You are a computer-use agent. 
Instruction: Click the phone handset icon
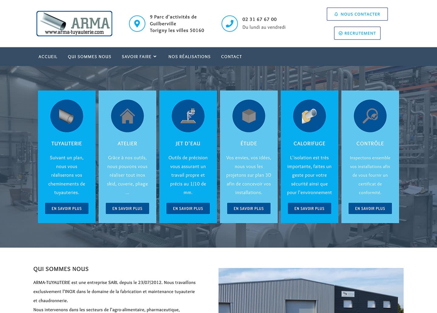(x=230, y=24)
